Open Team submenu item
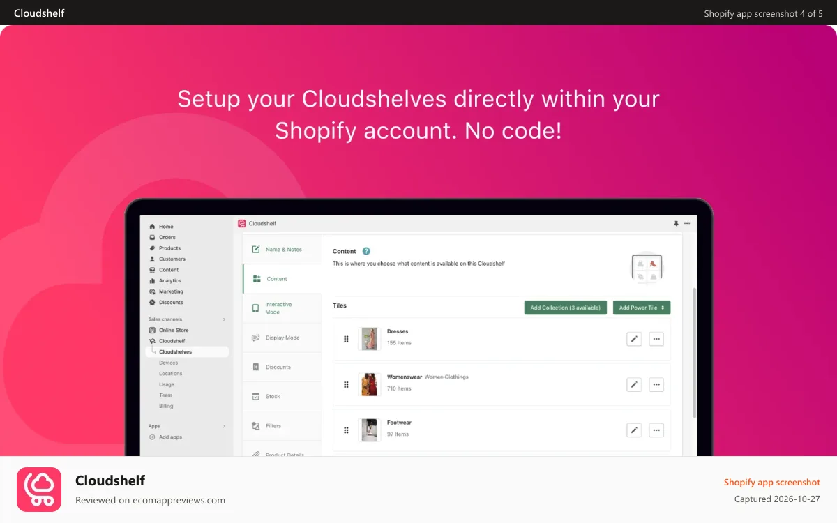The height and width of the screenshot is (523, 837). click(x=165, y=395)
